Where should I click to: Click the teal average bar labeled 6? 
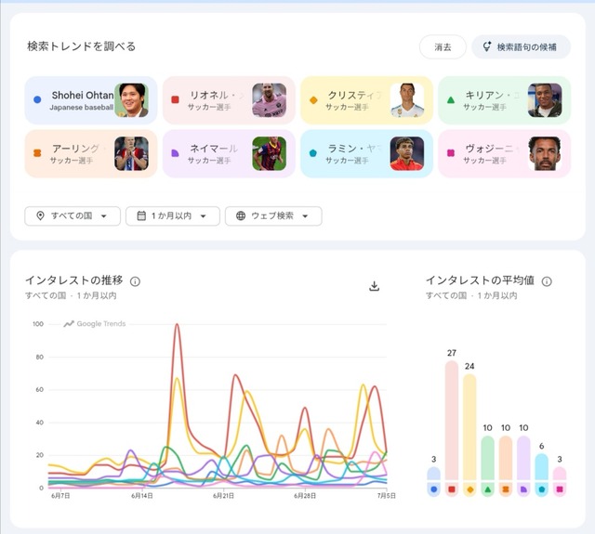[x=541, y=468]
